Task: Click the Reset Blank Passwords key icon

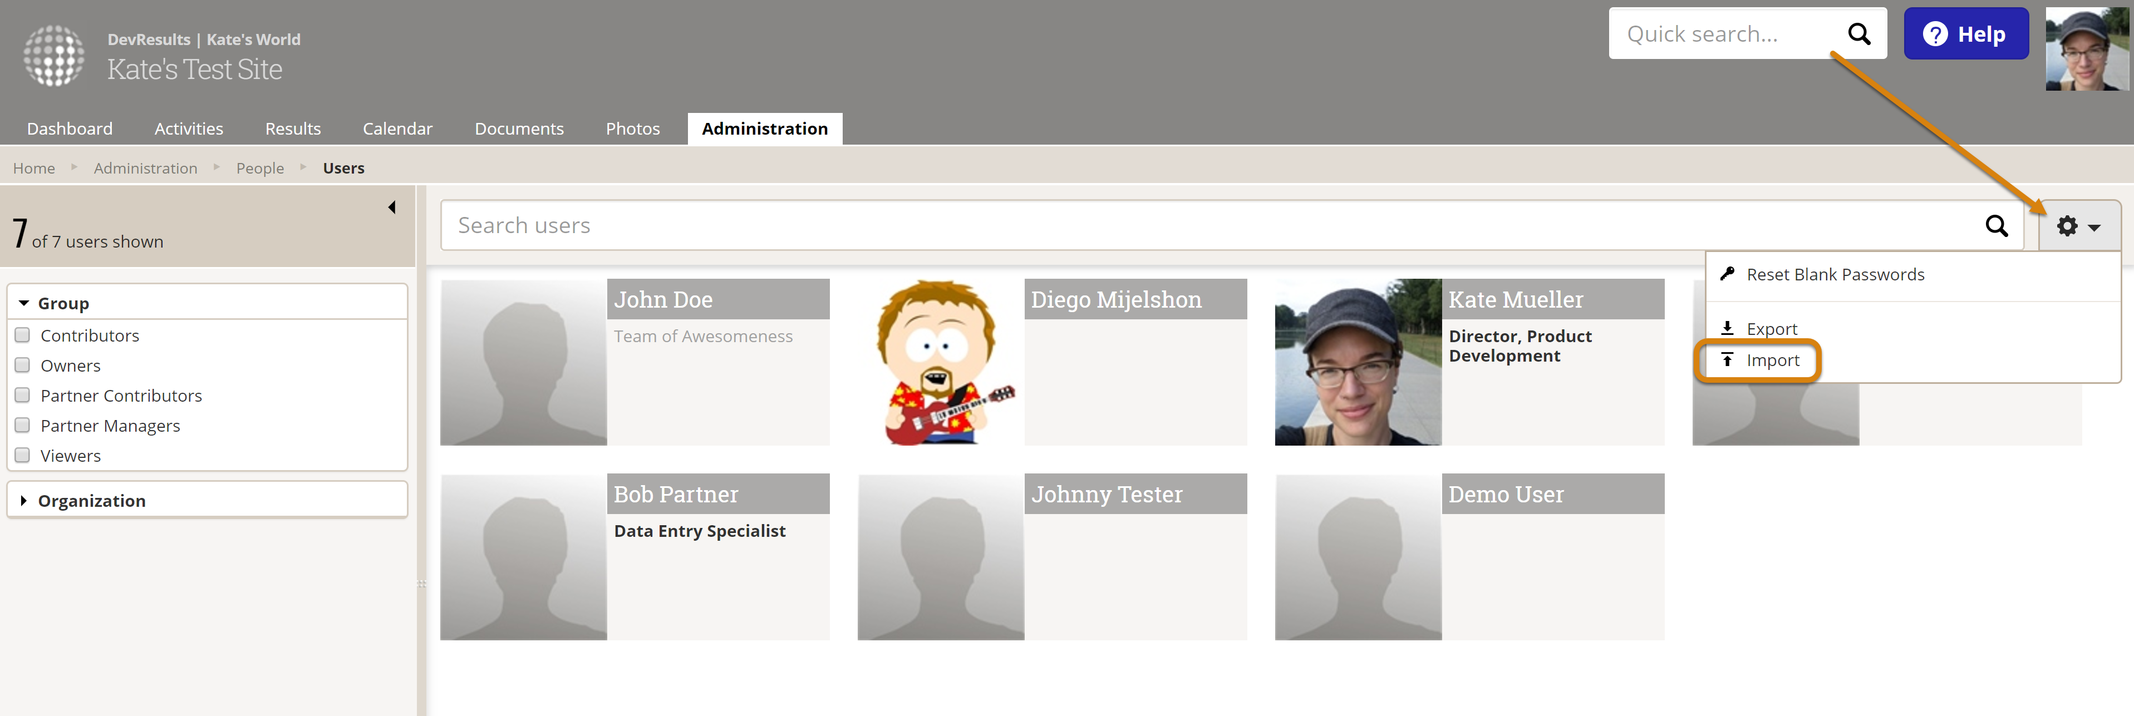Action: click(1727, 274)
